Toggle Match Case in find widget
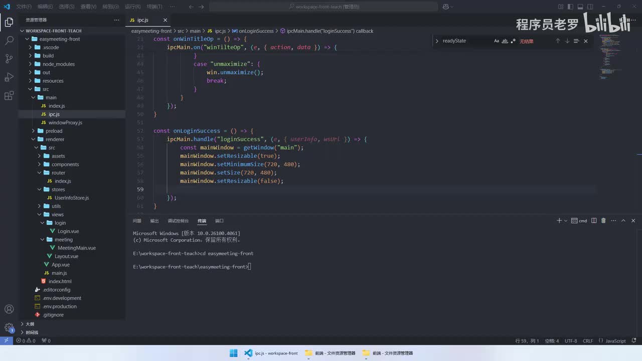 [x=497, y=41]
